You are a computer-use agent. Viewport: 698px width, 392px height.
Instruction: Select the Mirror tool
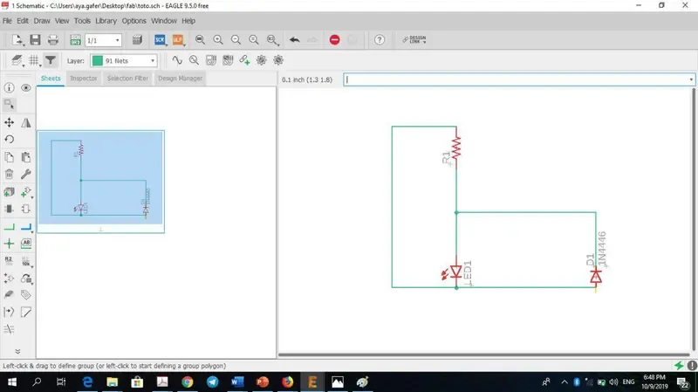[x=26, y=122]
